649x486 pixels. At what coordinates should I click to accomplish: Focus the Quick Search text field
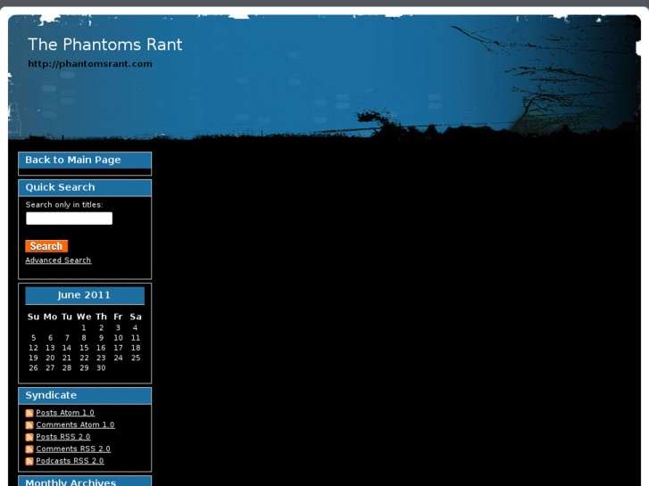click(69, 218)
